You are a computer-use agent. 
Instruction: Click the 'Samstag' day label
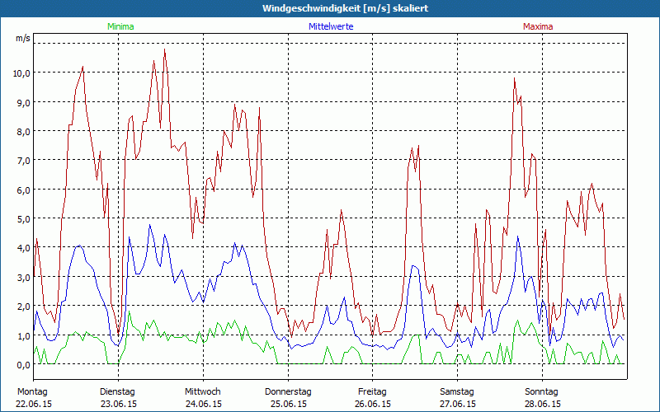457,392
